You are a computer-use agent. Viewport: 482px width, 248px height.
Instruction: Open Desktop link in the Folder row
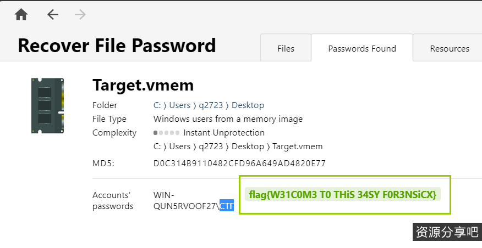pyautogui.click(x=248, y=105)
